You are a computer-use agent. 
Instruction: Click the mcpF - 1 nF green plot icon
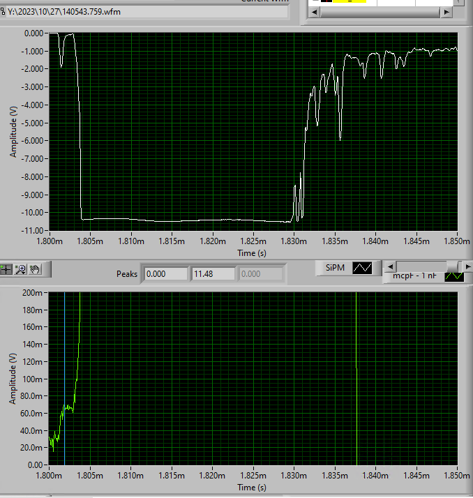click(454, 276)
